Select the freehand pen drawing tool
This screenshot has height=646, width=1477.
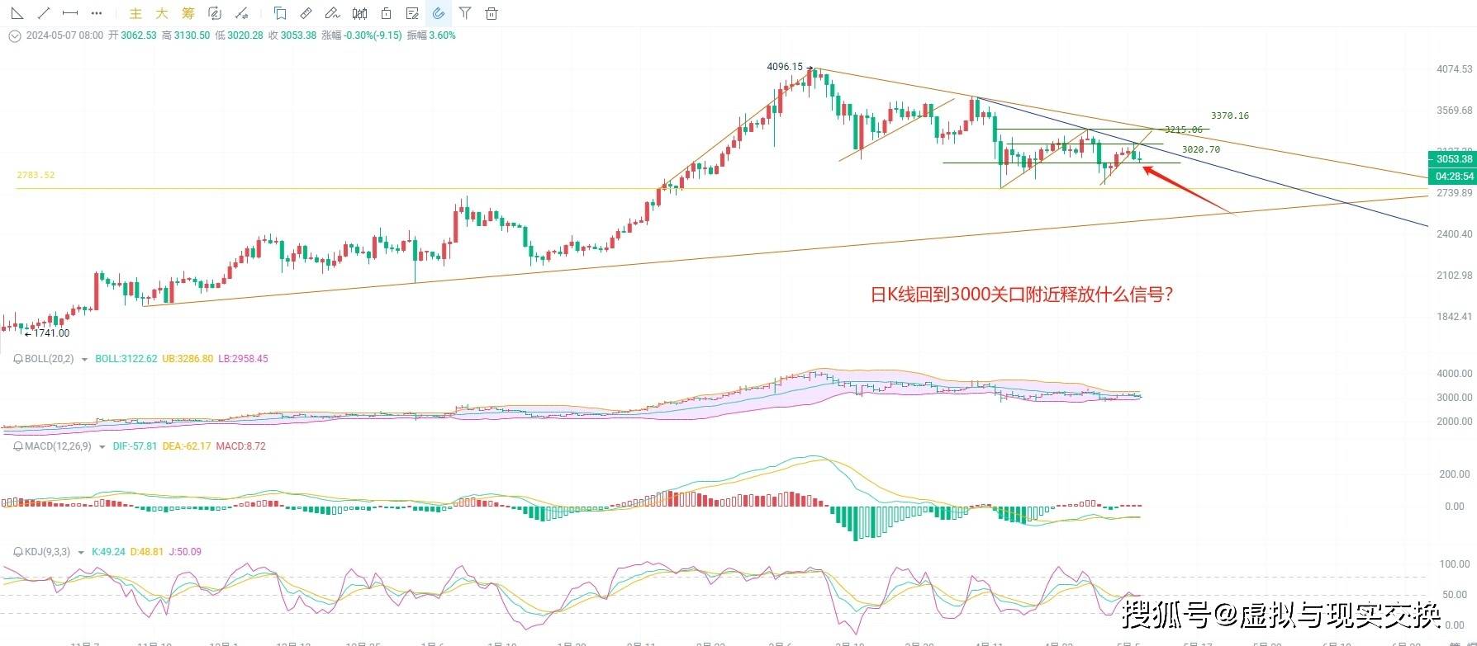(333, 13)
